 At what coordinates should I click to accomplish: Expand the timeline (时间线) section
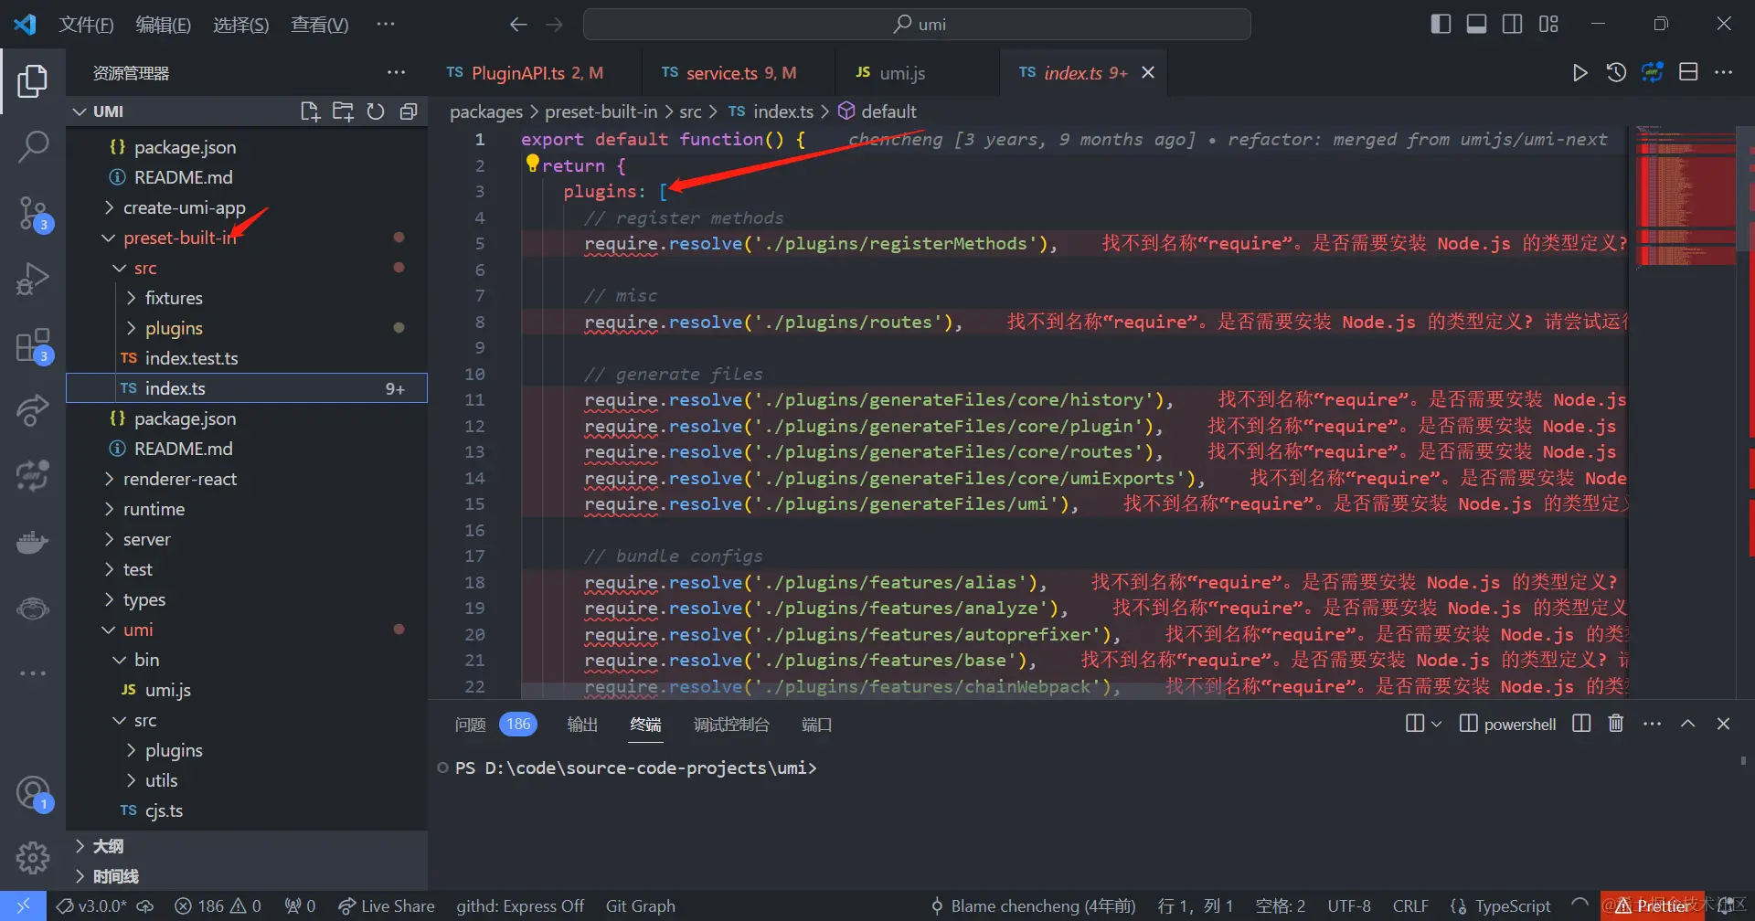point(115,876)
